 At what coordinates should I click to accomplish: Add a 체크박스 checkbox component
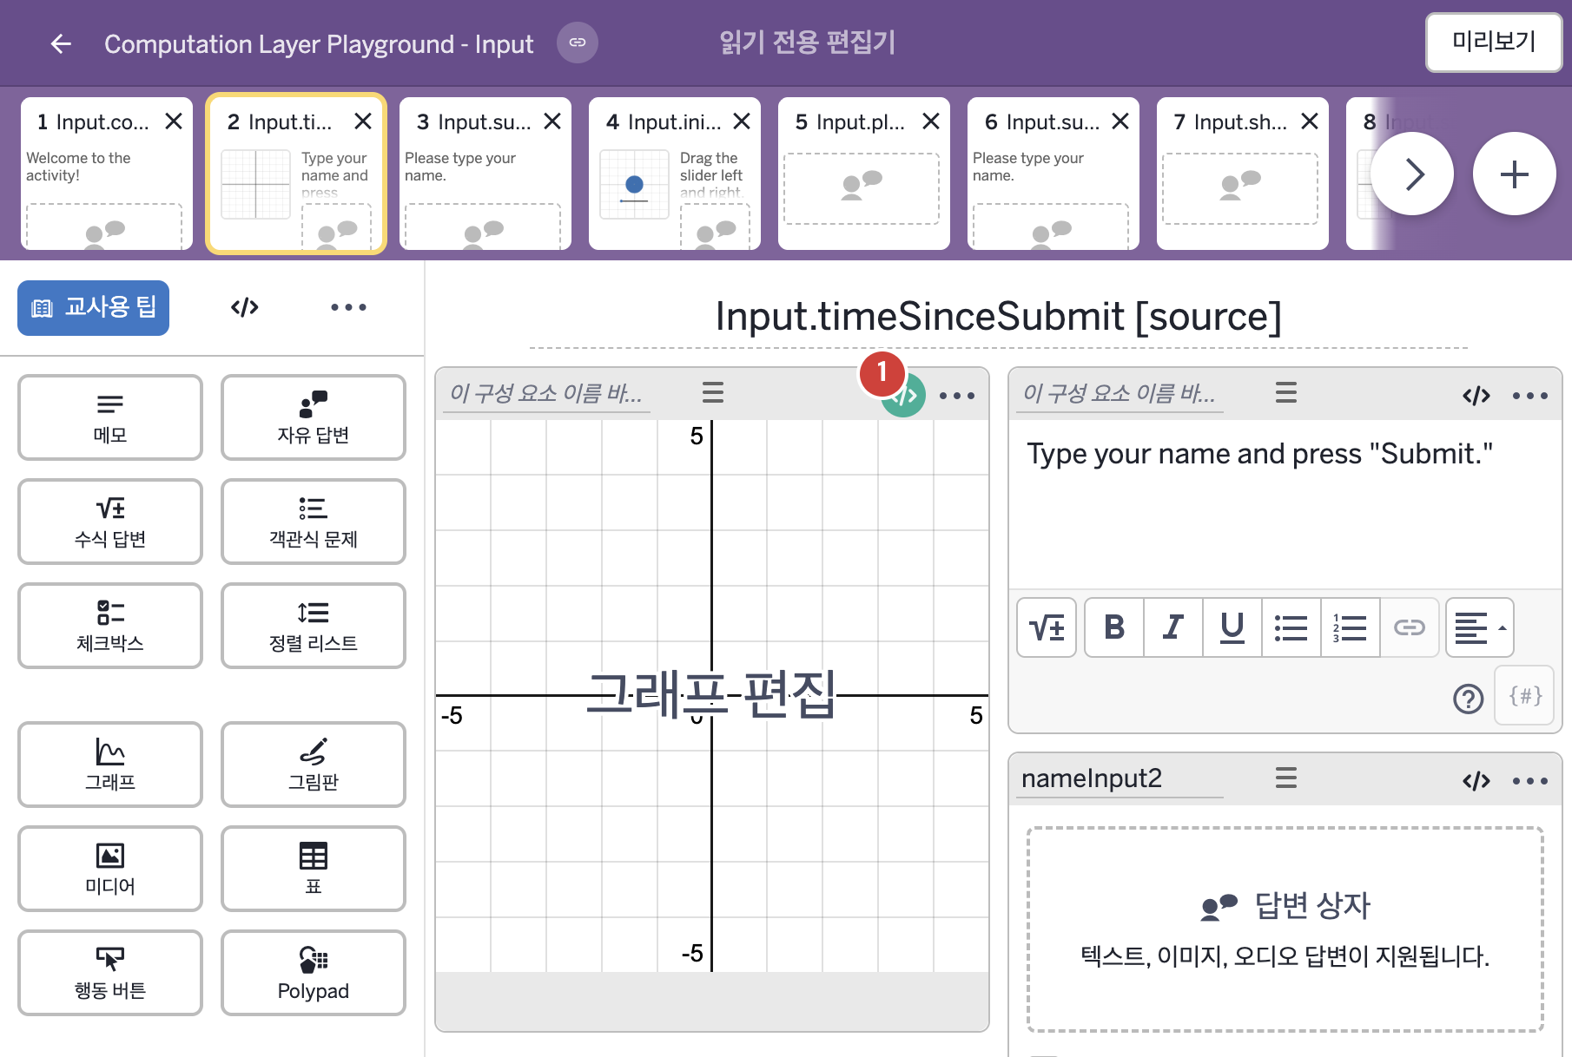point(110,626)
